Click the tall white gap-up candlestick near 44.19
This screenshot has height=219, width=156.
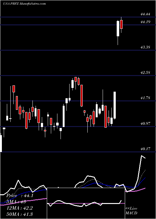click(118, 29)
